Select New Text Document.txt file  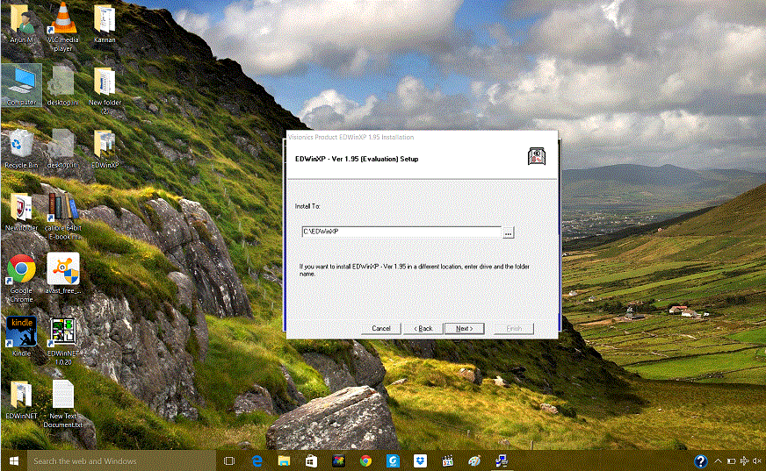click(x=63, y=403)
